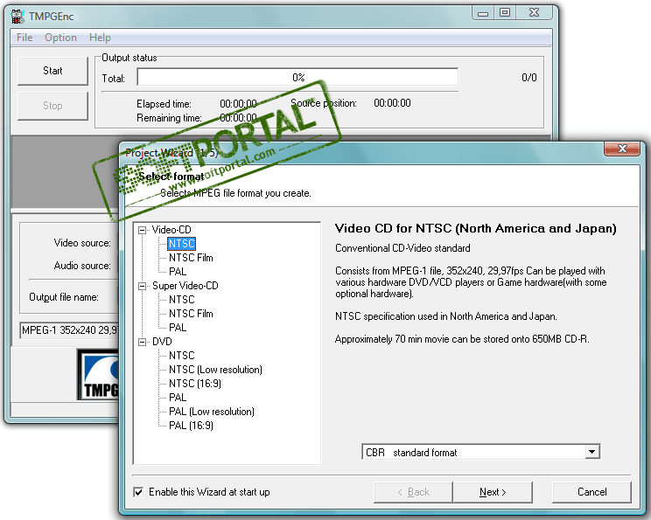Minimize the TMPGEnc main window
651x520 pixels.
coord(483,13)
